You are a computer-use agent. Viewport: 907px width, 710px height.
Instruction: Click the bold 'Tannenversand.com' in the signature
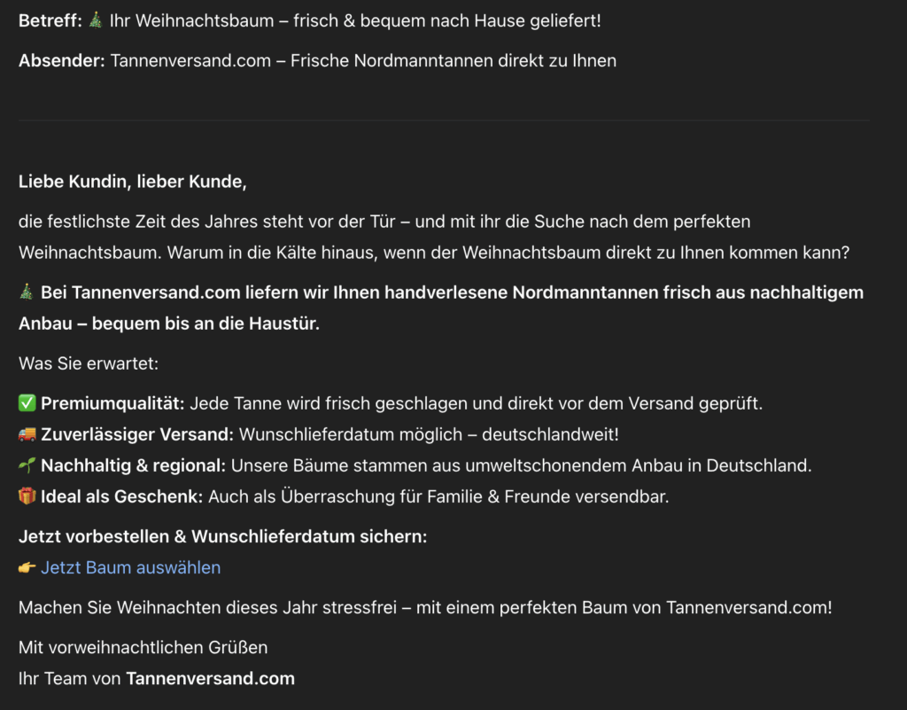point(210,678)
